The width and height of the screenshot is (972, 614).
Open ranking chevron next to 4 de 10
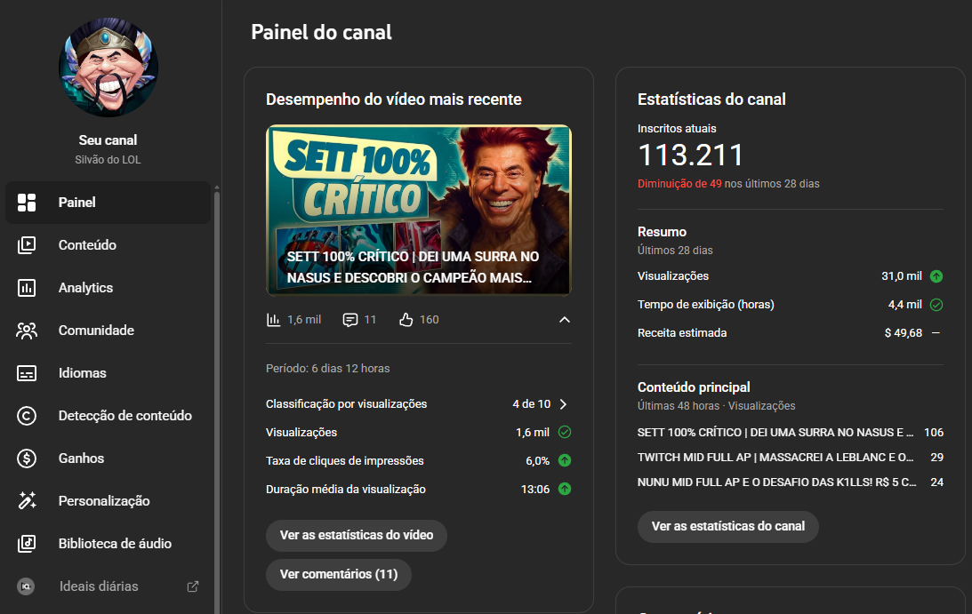pyautogui.click(x=563, y=404)
